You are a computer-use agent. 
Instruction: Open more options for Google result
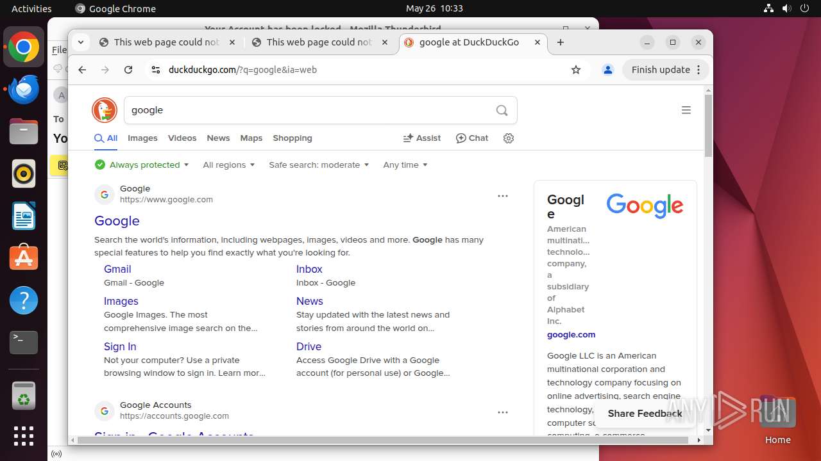point(503,196)
